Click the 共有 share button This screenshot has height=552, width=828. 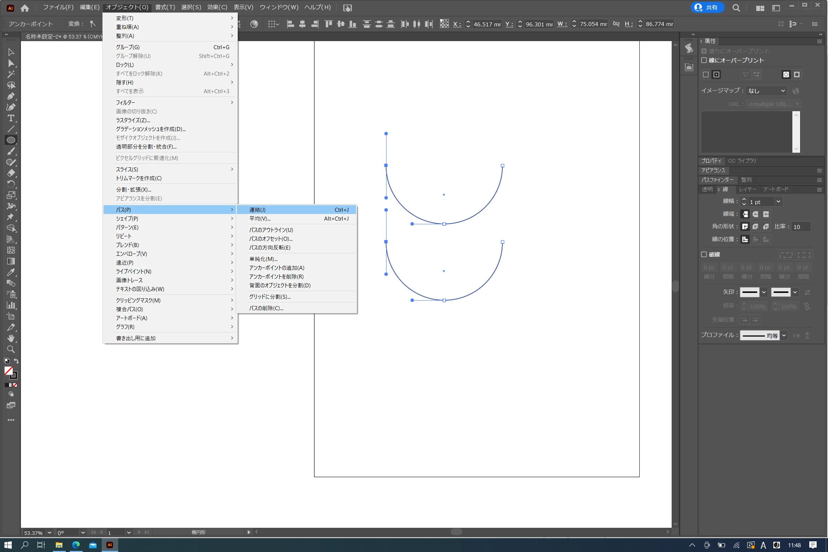tap(707, 7)
